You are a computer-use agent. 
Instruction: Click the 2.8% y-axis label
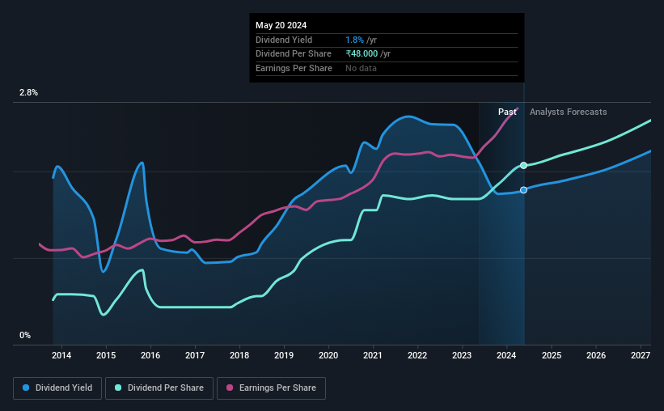[x=28, y=93]
